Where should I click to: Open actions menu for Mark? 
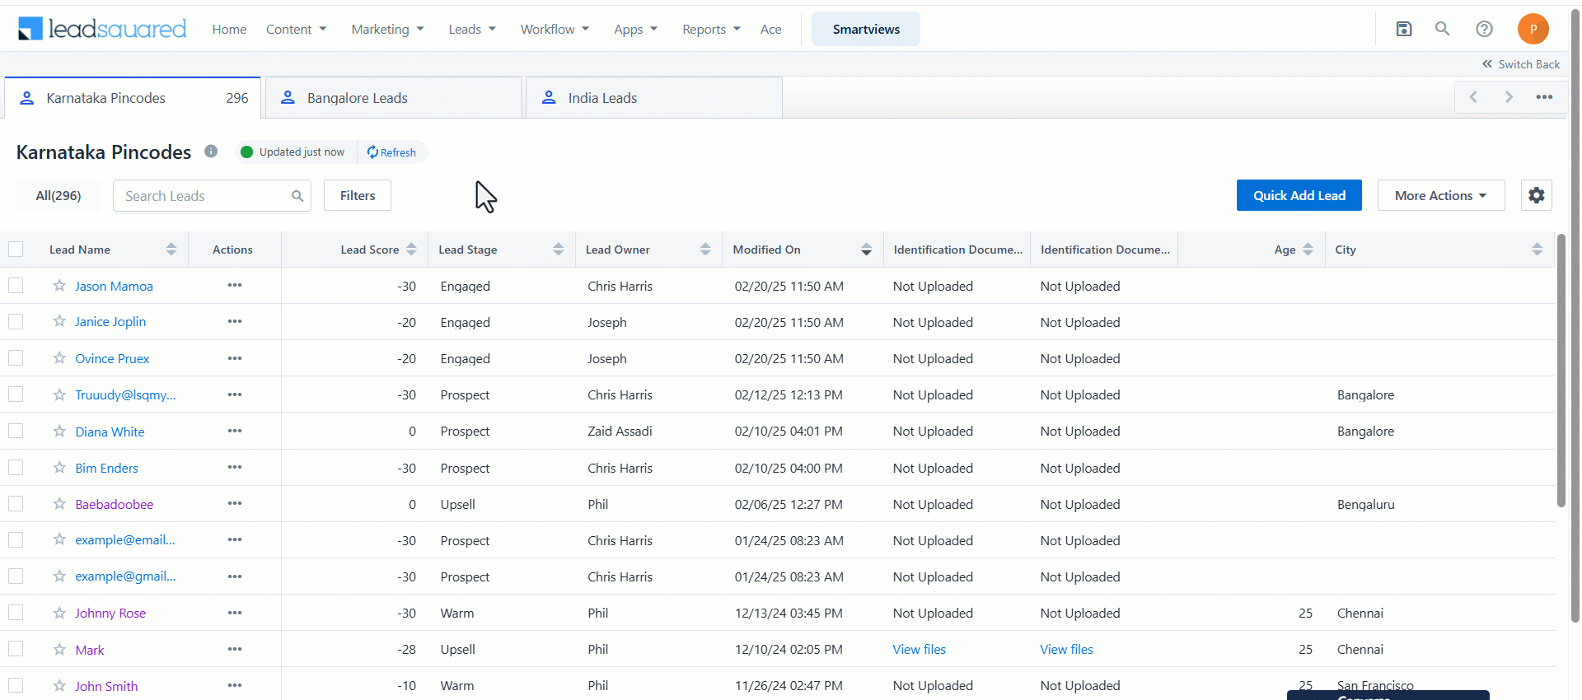[235, 649]
